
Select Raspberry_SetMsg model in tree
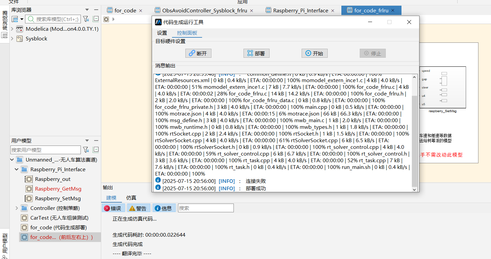pyautogui.click(x=58, y=199)
